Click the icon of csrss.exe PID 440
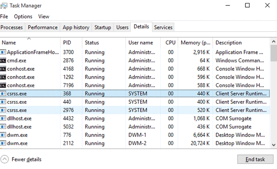Viewport: 277px width, 169px height. click(x=3, y=102)
